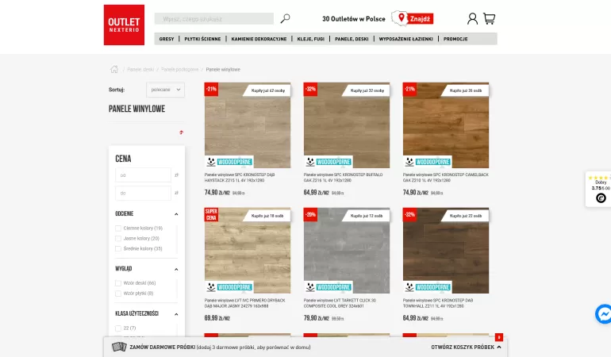Collapse the Klasa użyteczności section
The height and width of the screenshot is (357, 611).
(x=176, y=314)
